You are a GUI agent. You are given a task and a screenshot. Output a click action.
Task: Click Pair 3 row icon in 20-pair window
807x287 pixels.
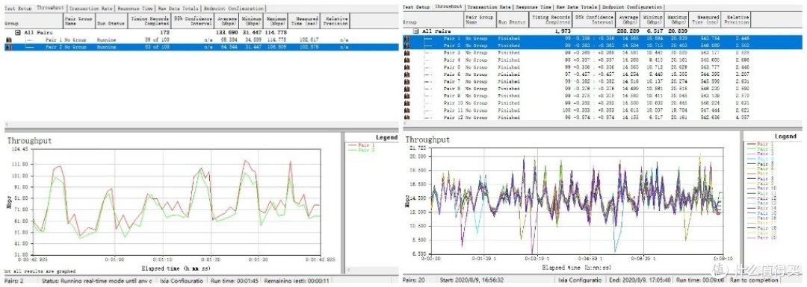(406, 53)
